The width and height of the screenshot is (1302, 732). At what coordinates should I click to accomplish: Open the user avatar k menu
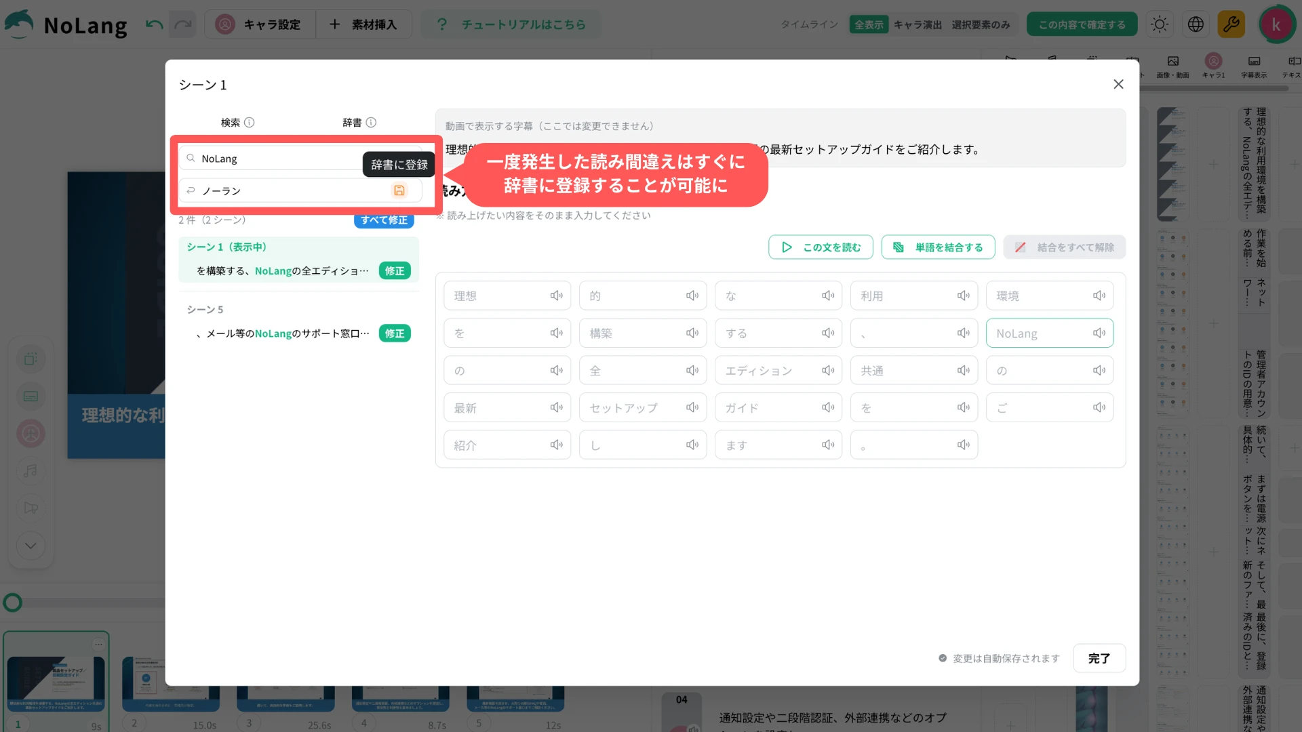coord(1276,24)
